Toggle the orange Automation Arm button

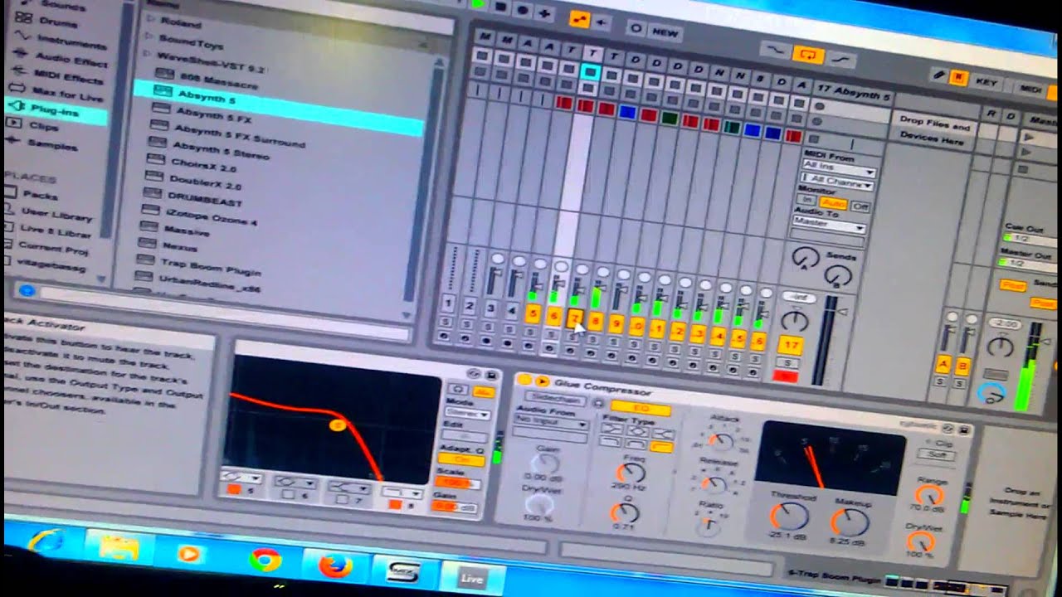point(579,19)
